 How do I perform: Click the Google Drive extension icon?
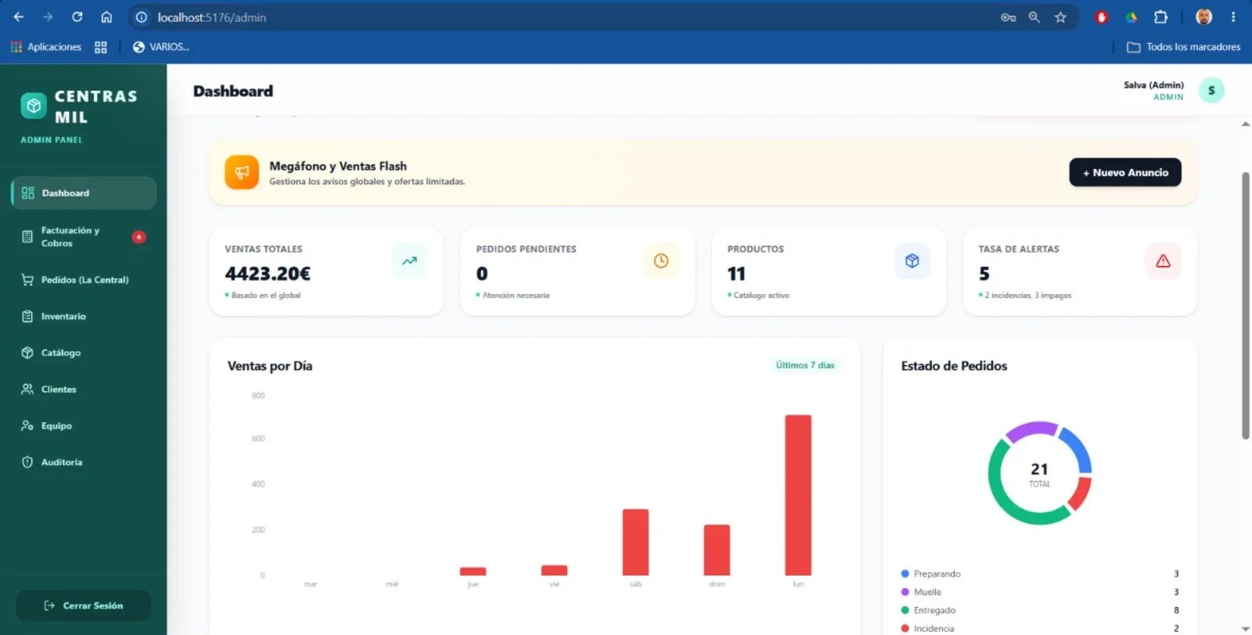coord(1131,17)
